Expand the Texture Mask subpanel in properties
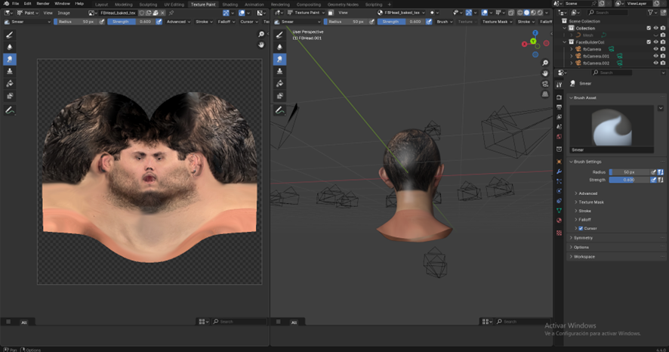Image resolution: width=669 pixels, height=352 pixels. click(x=590, y=202)
